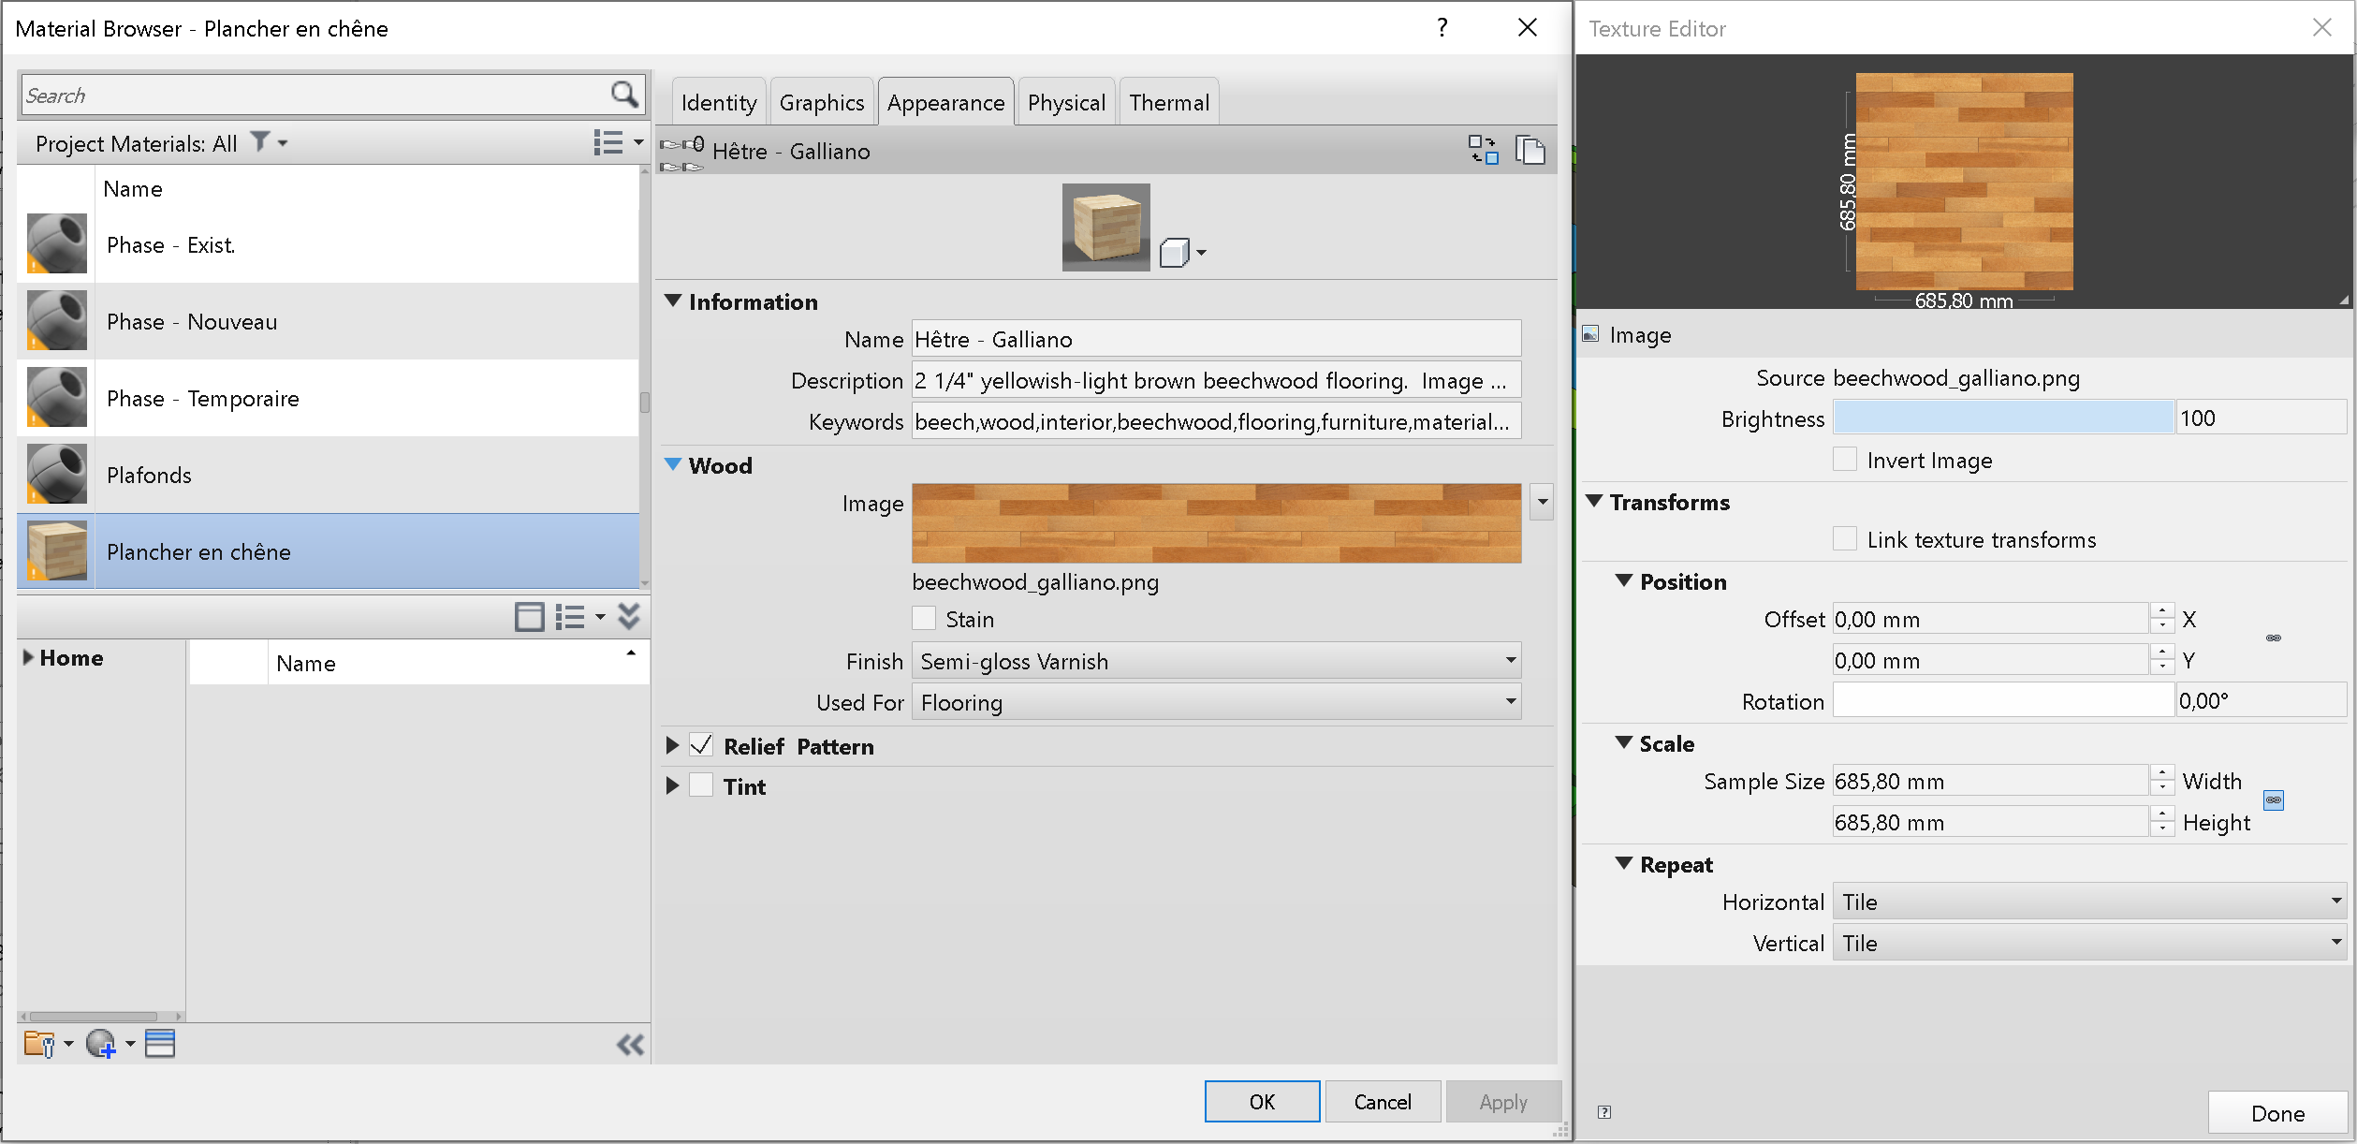Click the duplicate asset icon
This screenshot has width=2357, height=1144.
tap(1530, 150)
